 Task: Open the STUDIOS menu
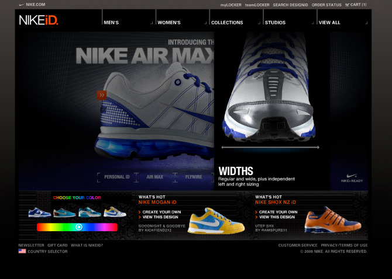pyautogui.click(x=275, y=23)
